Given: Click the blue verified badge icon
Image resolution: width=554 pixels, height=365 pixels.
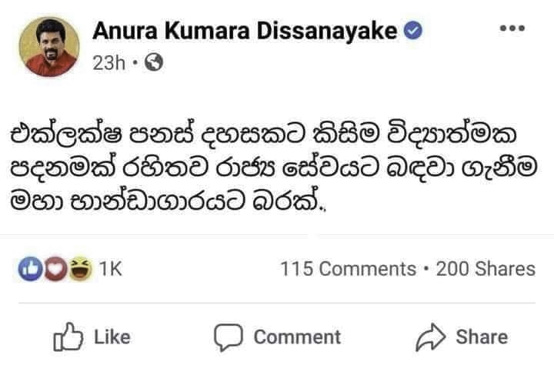Looking at the screenshot, I should click(x=413, y=31).
